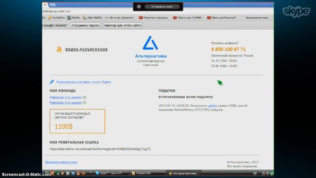Click 'Никогда для этого сайта' button
This screenshot has width=316, height=178.
(123, 25)
